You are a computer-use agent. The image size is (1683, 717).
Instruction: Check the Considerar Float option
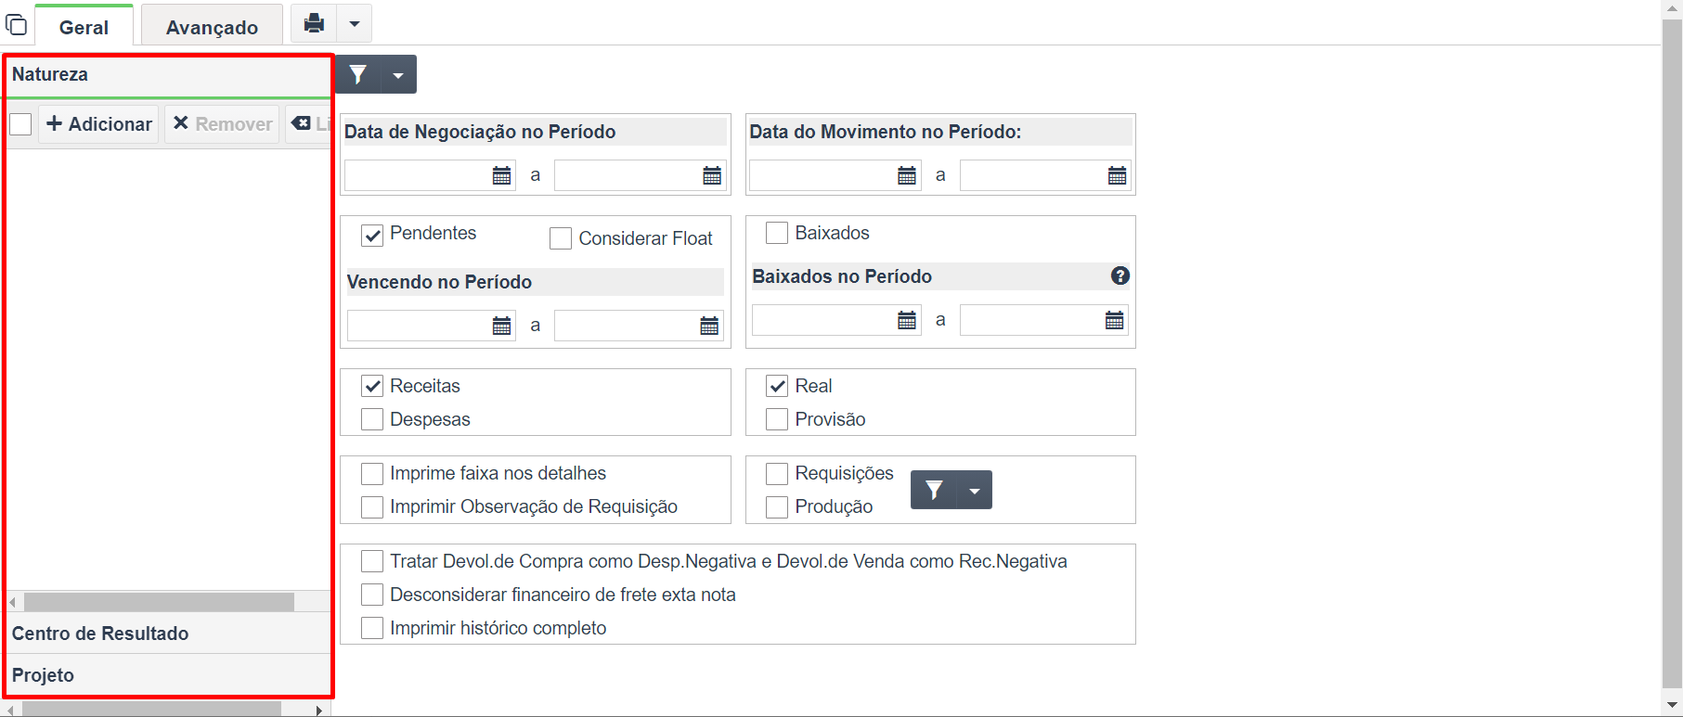[561, 239]
